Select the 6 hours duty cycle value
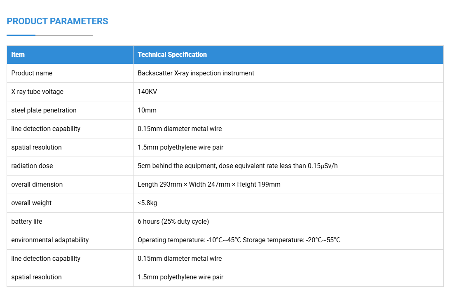Viewport: 452px width, 295px height. point(173,222)
